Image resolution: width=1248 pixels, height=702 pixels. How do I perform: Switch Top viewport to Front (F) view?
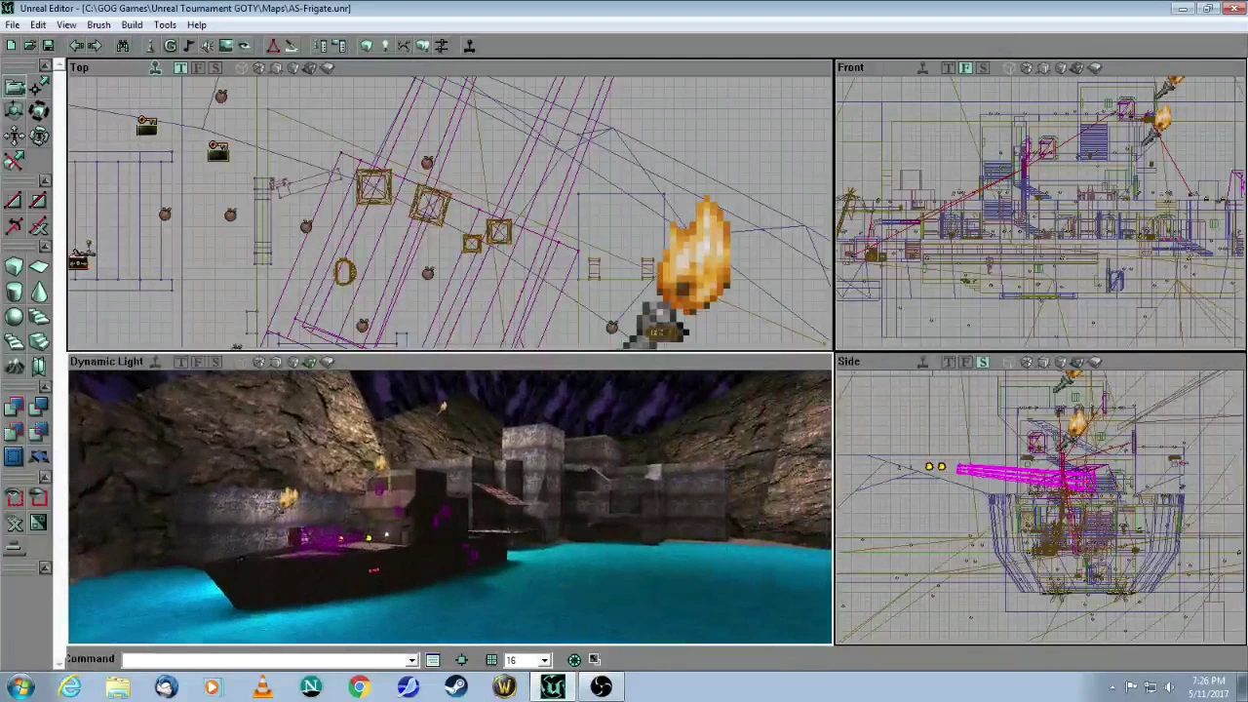pos(198,67)
